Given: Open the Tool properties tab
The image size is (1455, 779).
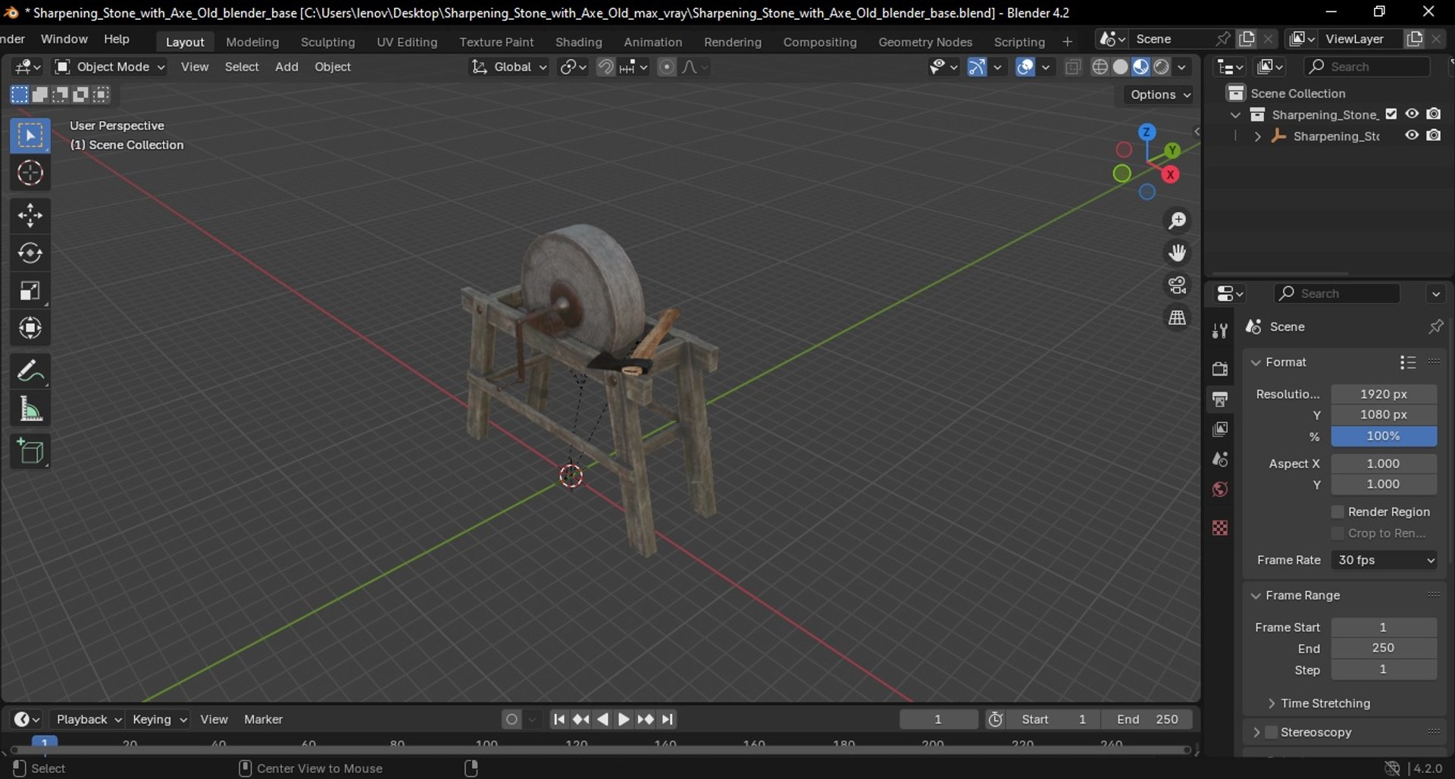Looking at the screenshot, I should tap(1220, 330).
